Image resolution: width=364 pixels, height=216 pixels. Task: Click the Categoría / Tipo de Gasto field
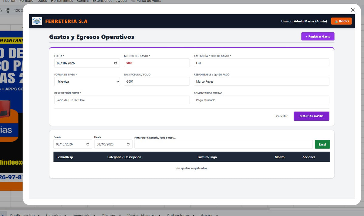(x=261, y=63)
